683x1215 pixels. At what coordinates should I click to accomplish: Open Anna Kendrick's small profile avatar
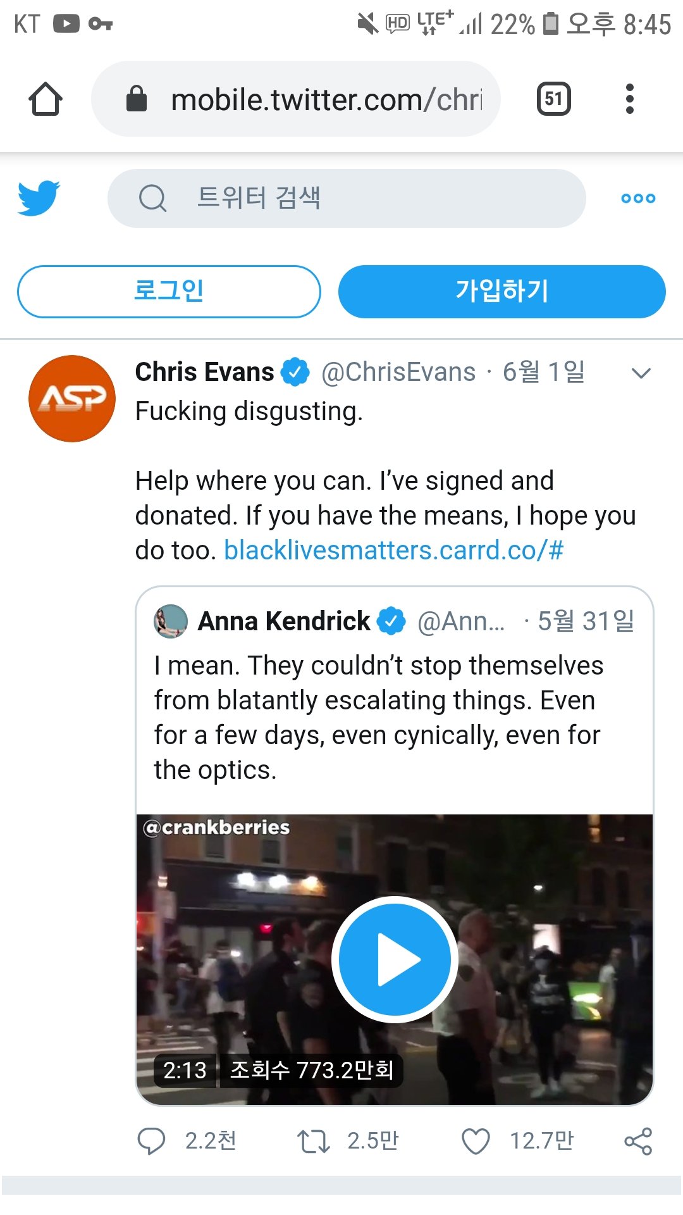[171, 621]
